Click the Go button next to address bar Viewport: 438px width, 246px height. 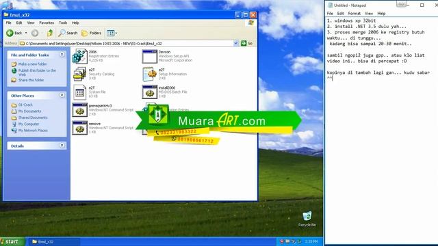point(246,43)
